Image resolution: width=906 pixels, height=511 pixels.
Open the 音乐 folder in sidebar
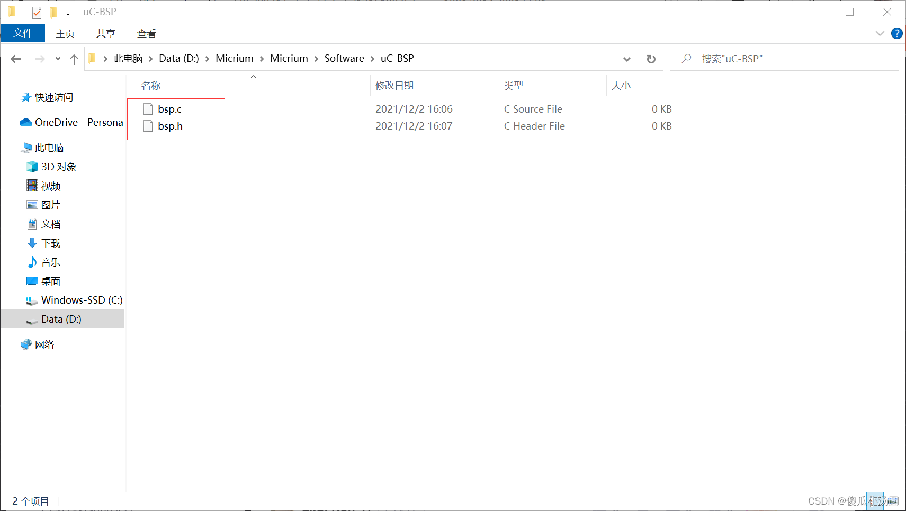pos(51,262)
